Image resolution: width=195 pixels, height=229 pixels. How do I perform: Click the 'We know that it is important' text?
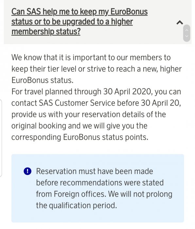pyautogui.click(x=91, y=57)
